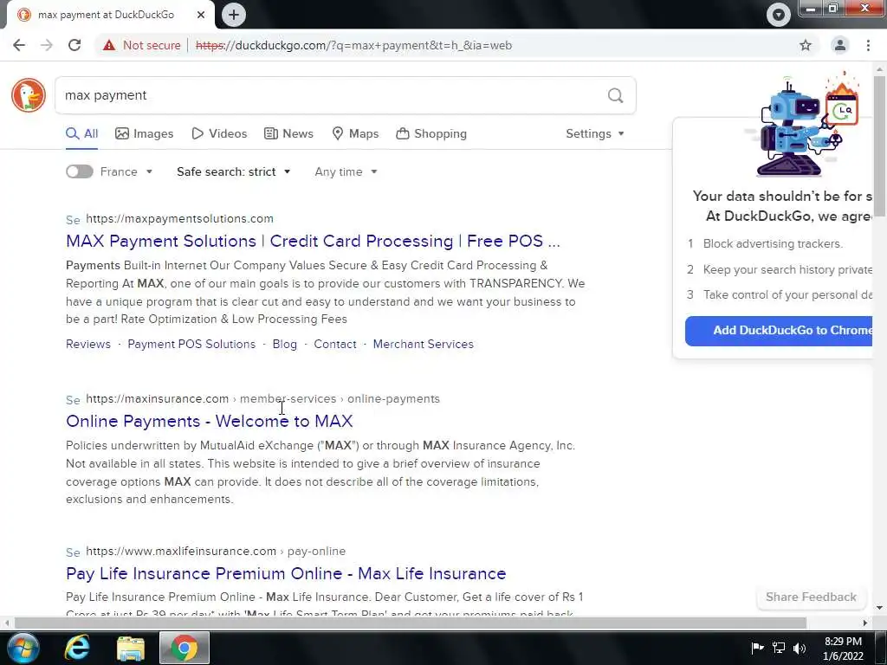
Task: Click the vertical scrollbar thumb
Action: tap(879, 145)
